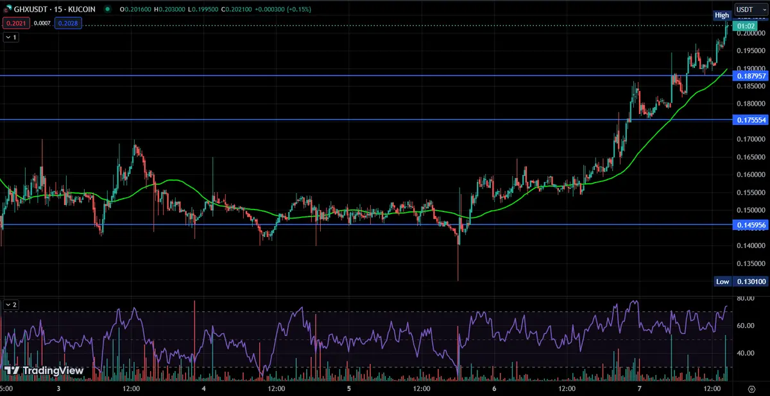Click the date label 7 on time axis
This screenshot has width=770, height=396.
point(640,388)
